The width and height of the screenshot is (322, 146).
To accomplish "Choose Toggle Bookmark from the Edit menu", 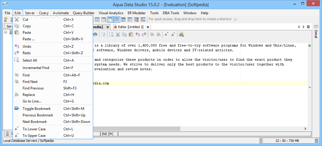I will tap(53, 109).
